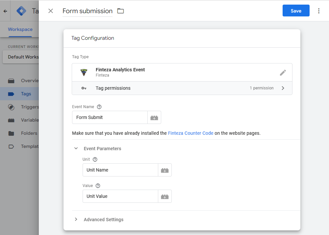Insert variable into Event Name field
This screenshot has height=235, width=329.
[x=154, y=118]
